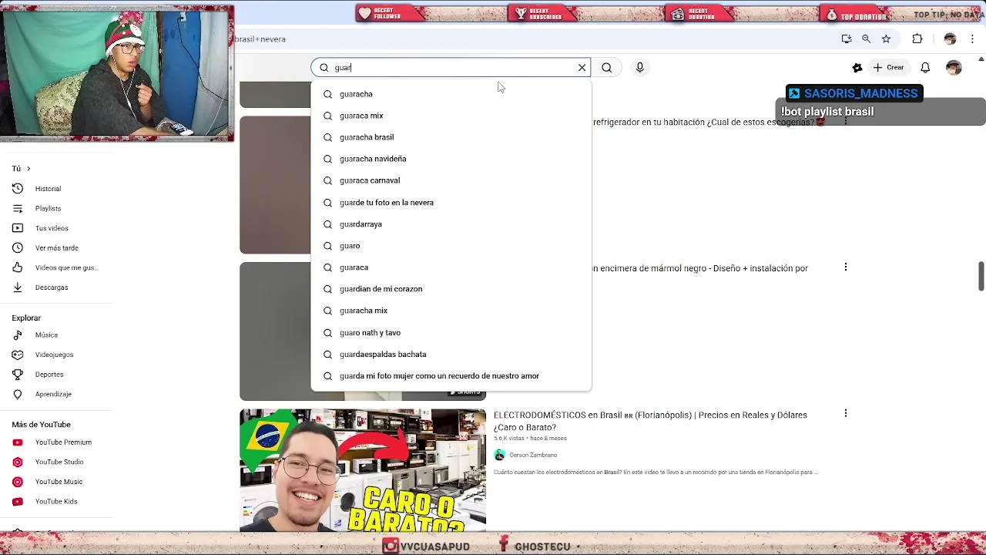This screenshot has height=555, width=986.
Task: Choose suggestion "guaracha mix"
Action: pos(451,311)
